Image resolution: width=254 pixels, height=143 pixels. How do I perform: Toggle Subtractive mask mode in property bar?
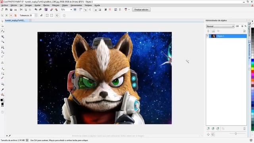pyautogui.click(x=11, y=15)
